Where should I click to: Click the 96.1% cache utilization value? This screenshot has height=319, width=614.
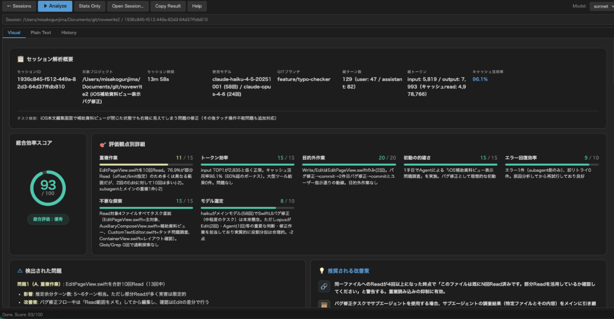[x=480, y=79]
